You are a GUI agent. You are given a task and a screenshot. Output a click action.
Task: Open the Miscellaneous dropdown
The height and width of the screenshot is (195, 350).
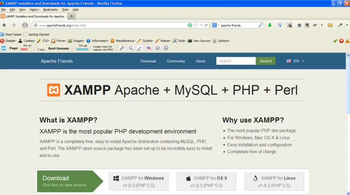pyautogui.click(x=123, y=41)
